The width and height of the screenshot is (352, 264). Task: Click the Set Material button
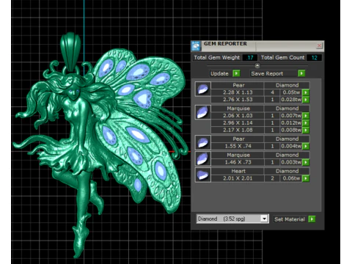tap(290, 219)
